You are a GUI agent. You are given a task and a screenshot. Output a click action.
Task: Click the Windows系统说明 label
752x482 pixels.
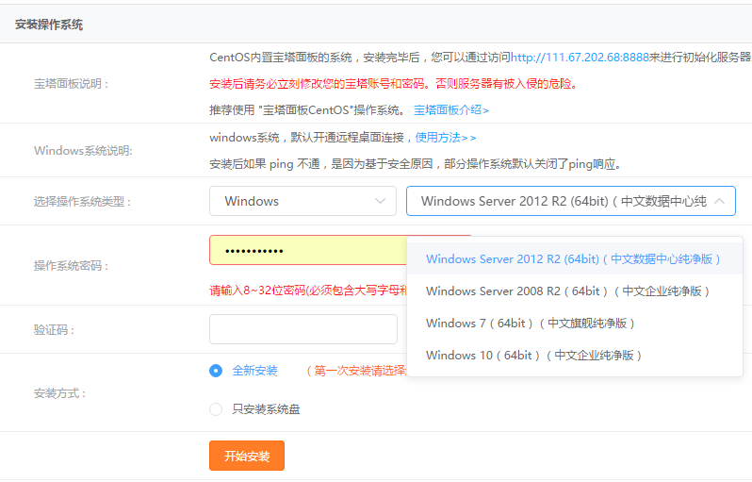click(83, 151)
